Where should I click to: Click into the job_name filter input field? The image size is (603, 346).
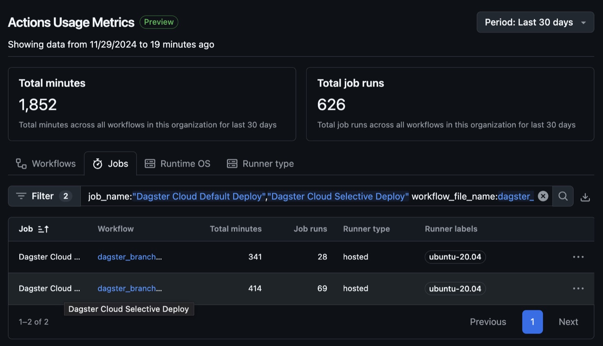pos(312,196)
